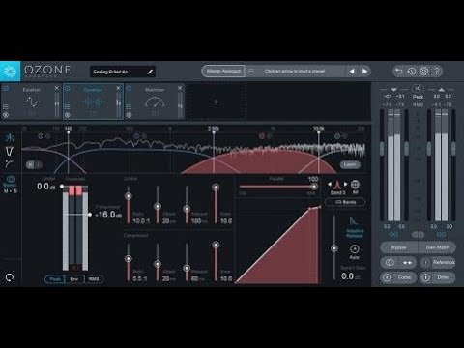Select the Dynamics module

(93, 101)
